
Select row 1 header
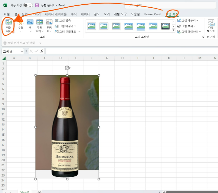click(3, 64)
